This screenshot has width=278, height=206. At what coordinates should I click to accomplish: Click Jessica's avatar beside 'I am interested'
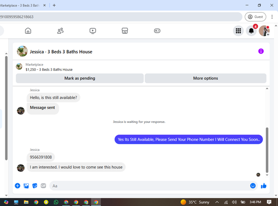click(x=21, y=168)
